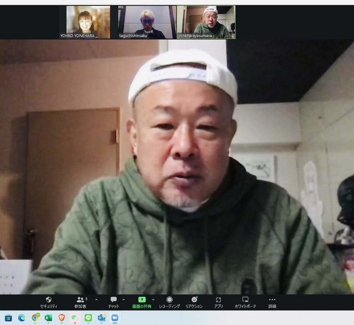Expand the chevron beside the Chat button

point(123,300)
